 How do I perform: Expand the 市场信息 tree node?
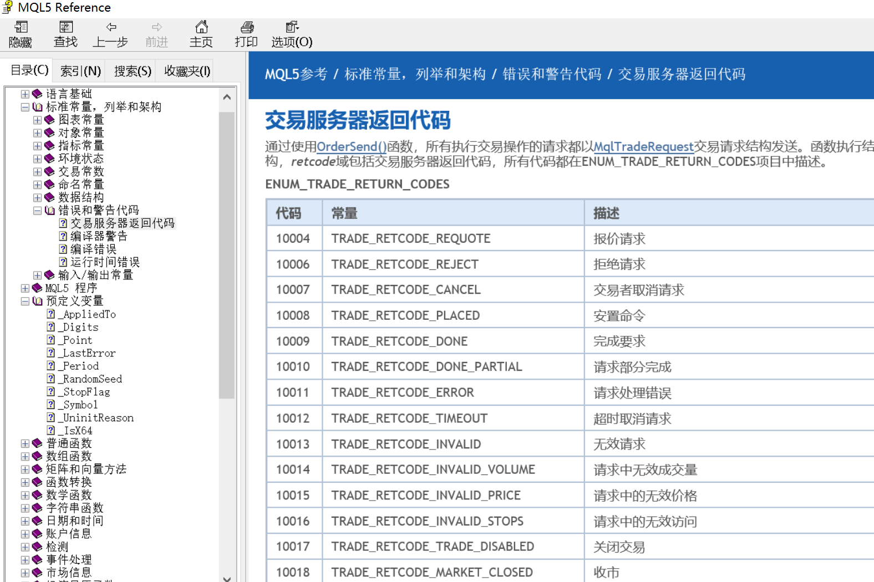(25, 573)
